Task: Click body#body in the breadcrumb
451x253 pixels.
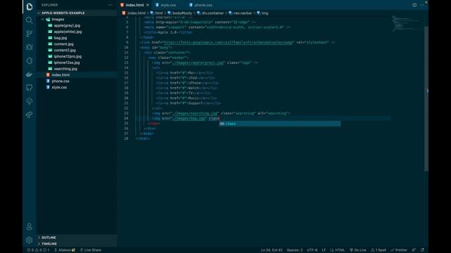Action: point(182,13)
